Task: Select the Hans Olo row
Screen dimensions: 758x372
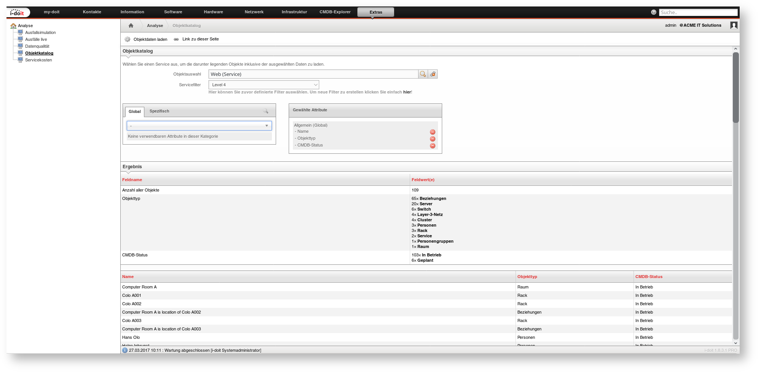Action: point(426,337)
